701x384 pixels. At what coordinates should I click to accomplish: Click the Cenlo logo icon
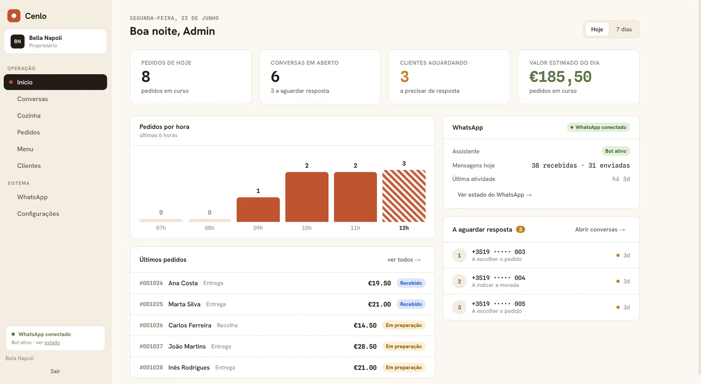[x=14, y=16]
